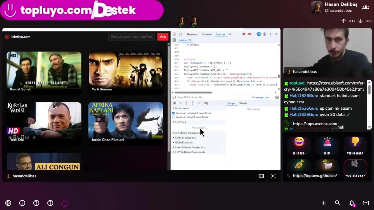Click the blue circular icon in DevTools toolbar
This screenshot has width=374, height=210.
tap(259, 34)
